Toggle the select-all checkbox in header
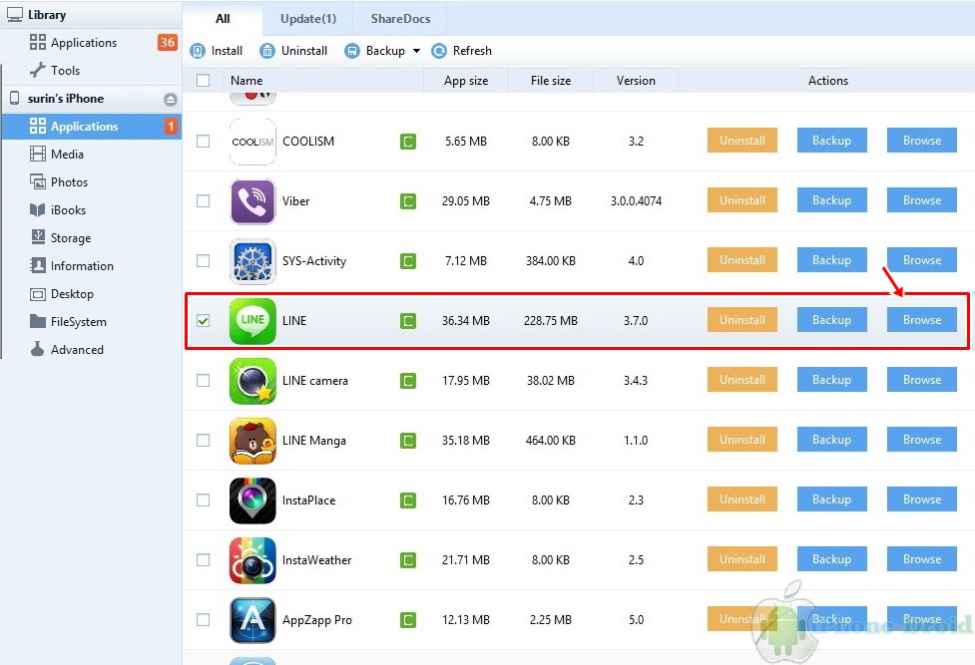This screenshot has height=665, width=975. point(203,80)
